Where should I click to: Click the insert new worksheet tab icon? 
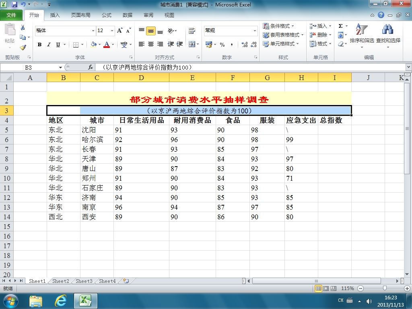coord(126,281)
